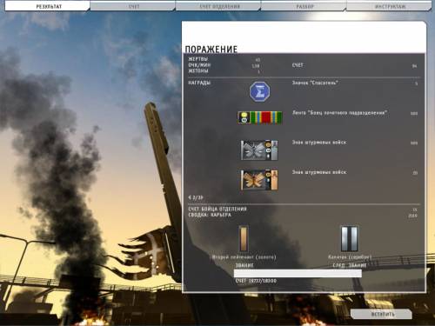Select the РАЗБОР tab
The image size is (435, 326).
(304, 6)
